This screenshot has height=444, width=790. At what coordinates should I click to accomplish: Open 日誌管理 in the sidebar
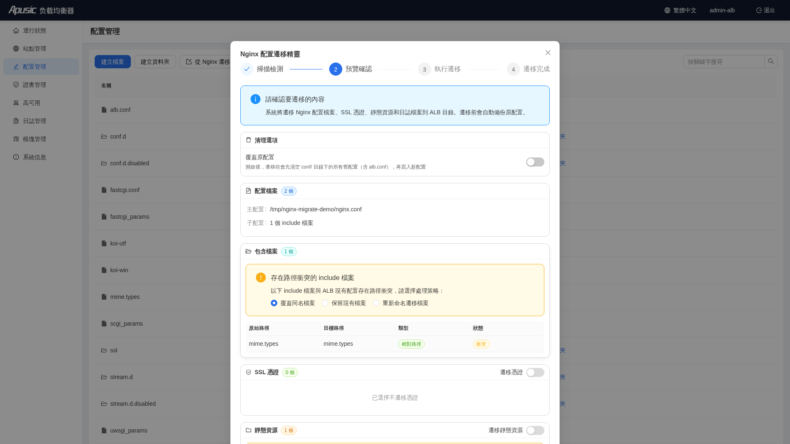coord(41,121)
